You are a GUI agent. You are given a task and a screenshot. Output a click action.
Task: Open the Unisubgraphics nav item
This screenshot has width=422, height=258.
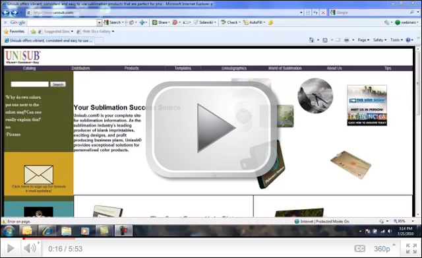[x=234, y=69]
